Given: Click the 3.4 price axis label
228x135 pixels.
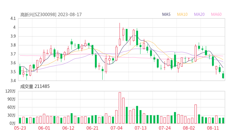Looking at the screenshot, I should tap(13, 81).
